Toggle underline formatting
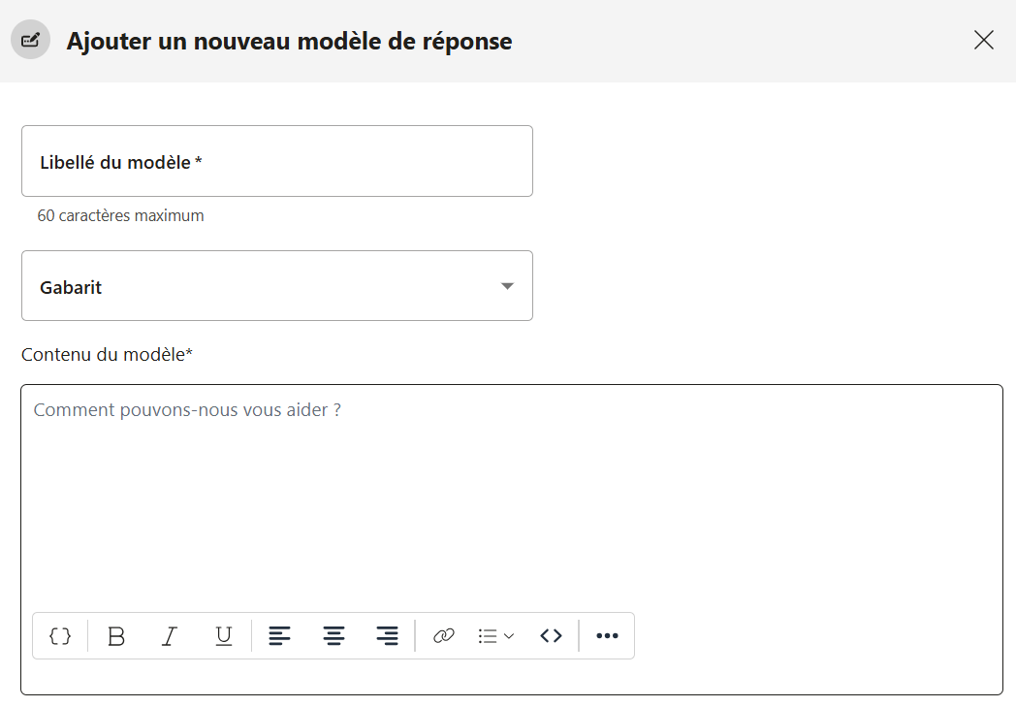 click(224, 636)
